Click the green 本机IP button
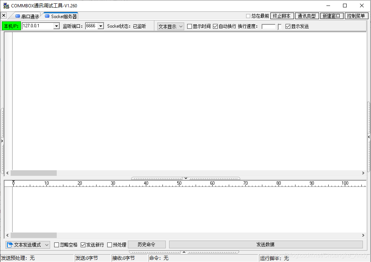Screen dimensions: 371x262 tap(11, 26)
